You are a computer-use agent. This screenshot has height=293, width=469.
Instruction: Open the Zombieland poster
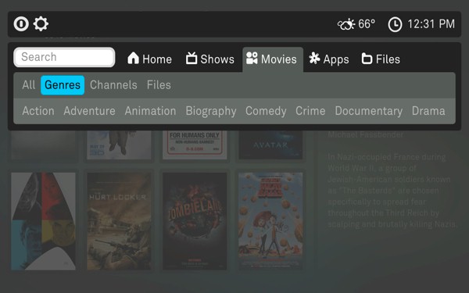[x=195, y=221]
